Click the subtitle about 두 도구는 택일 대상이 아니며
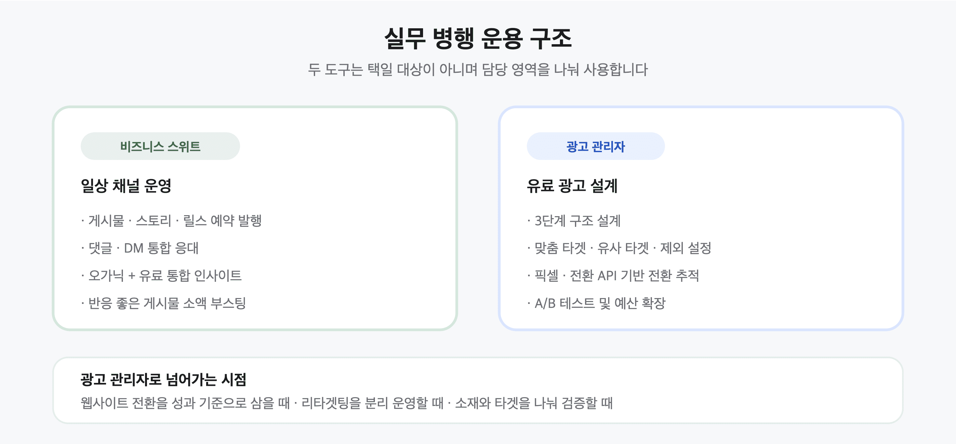956x444 pixels. [478, 69]
